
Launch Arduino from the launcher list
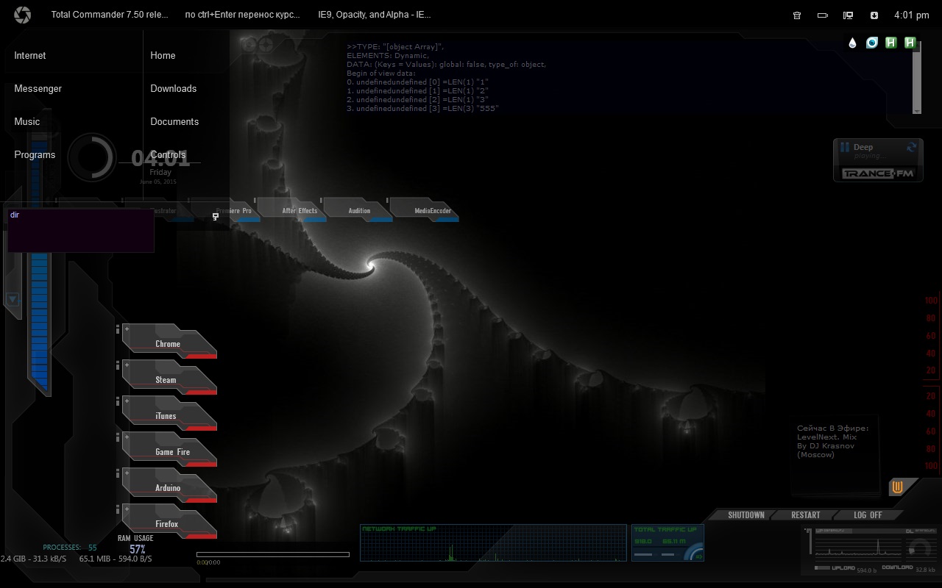(x=169, y=487)
